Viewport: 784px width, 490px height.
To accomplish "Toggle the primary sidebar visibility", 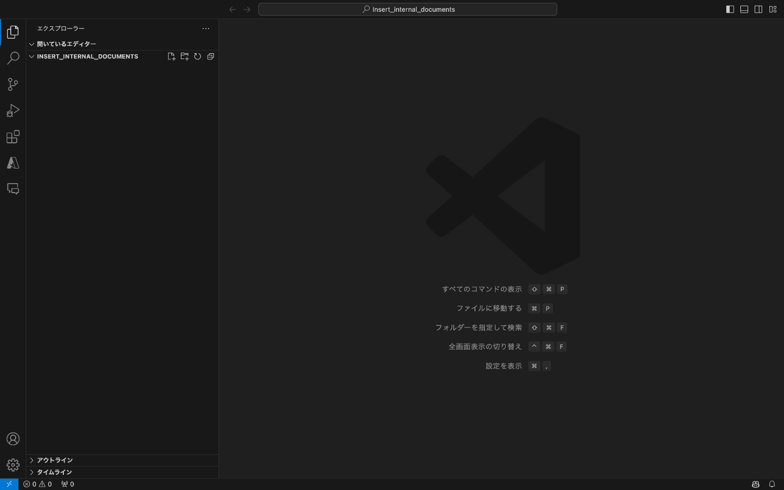I will point(730,10).
